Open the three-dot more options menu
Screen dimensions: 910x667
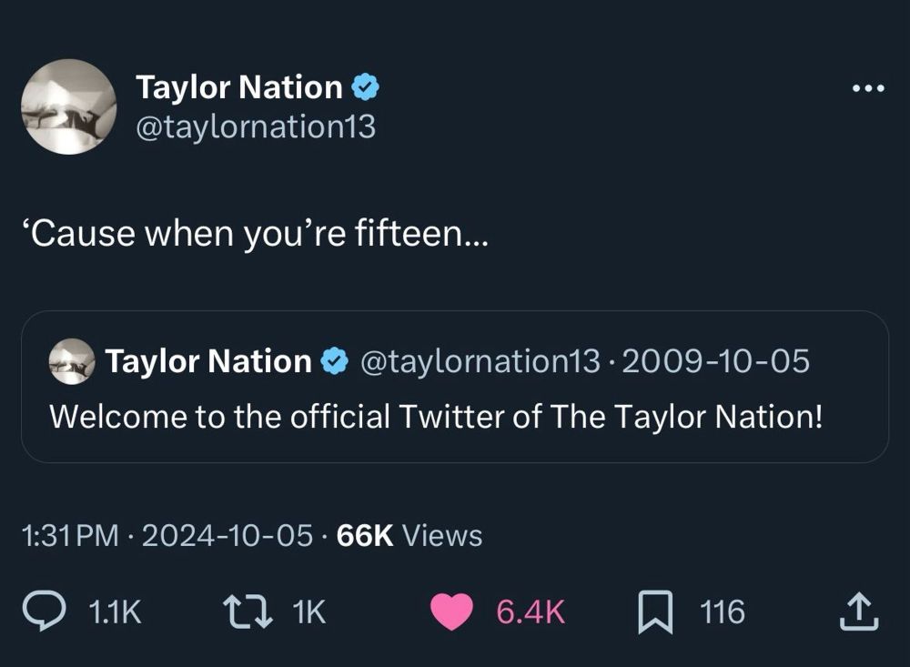tap(867, 89)
